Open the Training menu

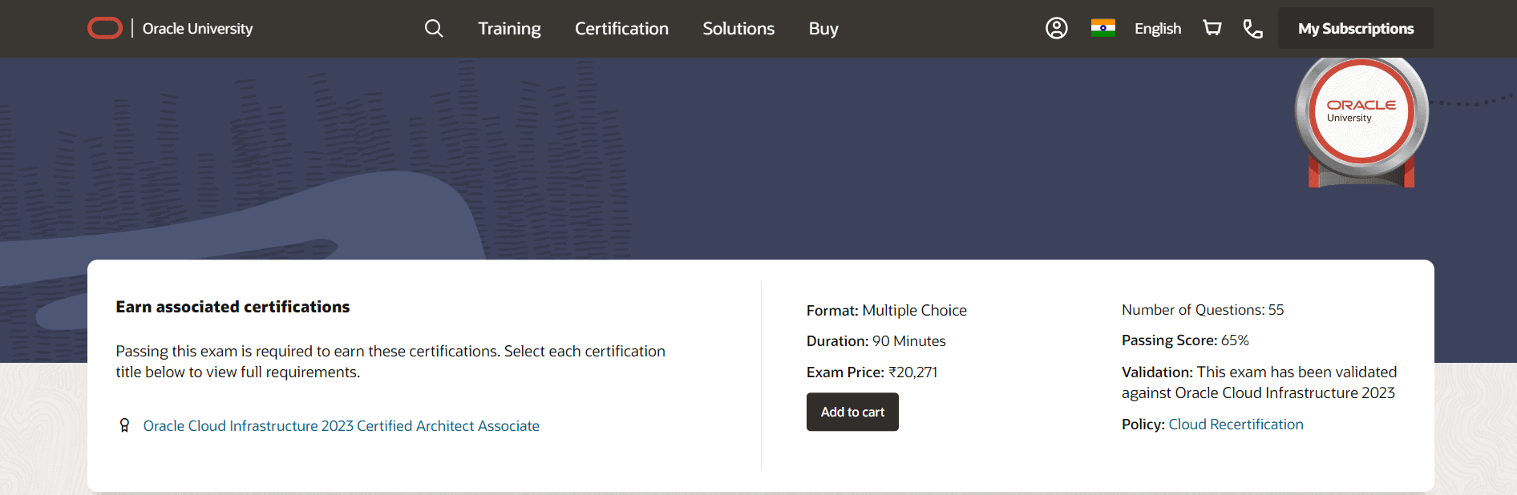click(509, 29)
